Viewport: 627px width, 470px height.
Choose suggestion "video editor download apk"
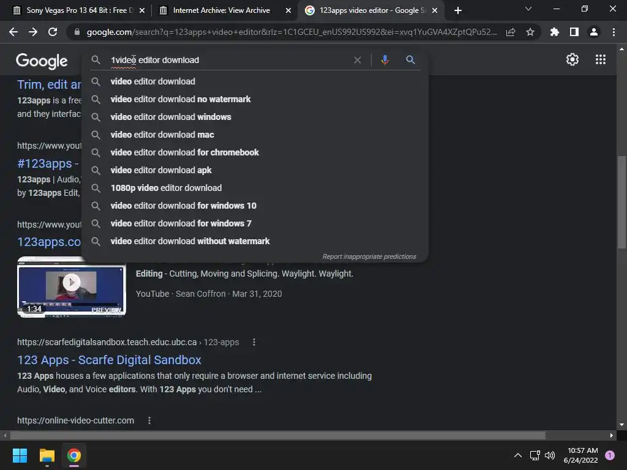click(x=255, y=170)
